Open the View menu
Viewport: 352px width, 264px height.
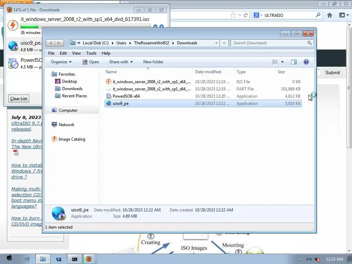pos(76,53)
